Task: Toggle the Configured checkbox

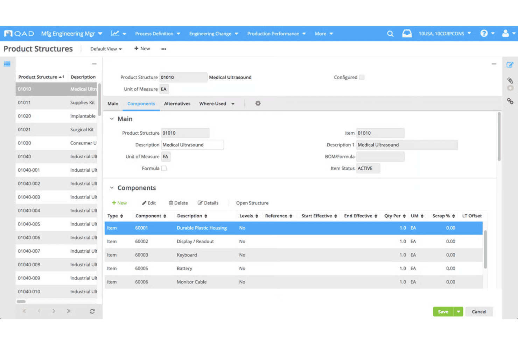Action: 362,77
